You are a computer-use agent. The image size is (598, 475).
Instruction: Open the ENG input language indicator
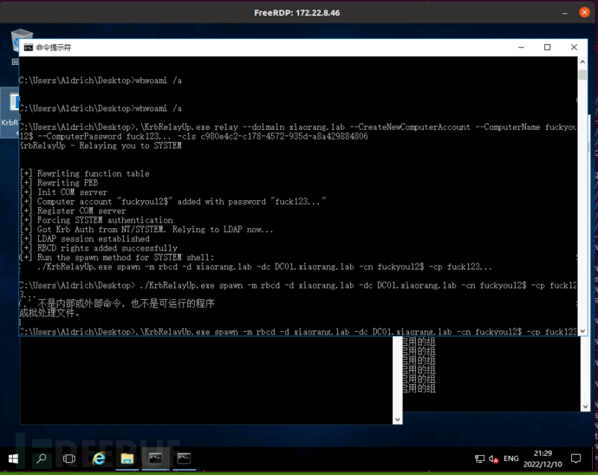tap(511, 459)
